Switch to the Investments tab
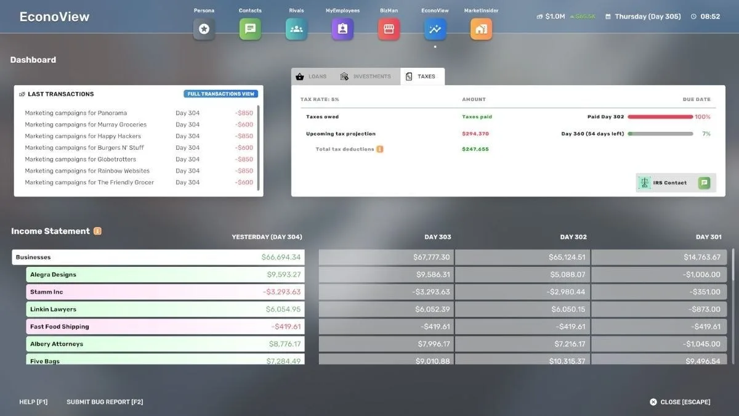 (x=366, y=76)
